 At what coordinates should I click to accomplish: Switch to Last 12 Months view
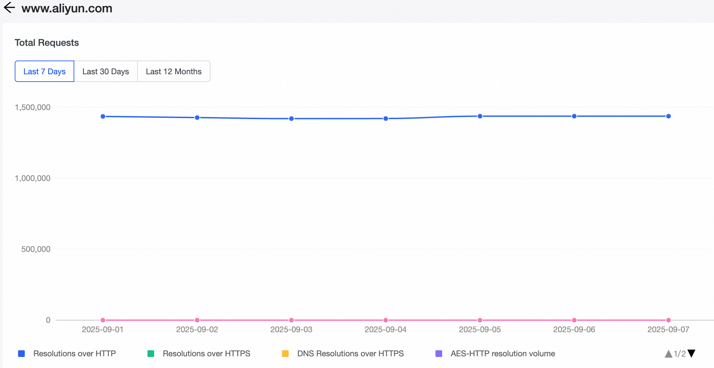click(x=174, y=71)
